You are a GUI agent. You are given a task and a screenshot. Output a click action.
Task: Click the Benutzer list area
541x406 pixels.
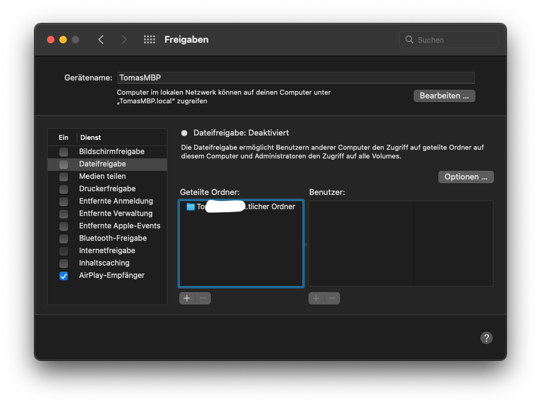coord(401,243)
